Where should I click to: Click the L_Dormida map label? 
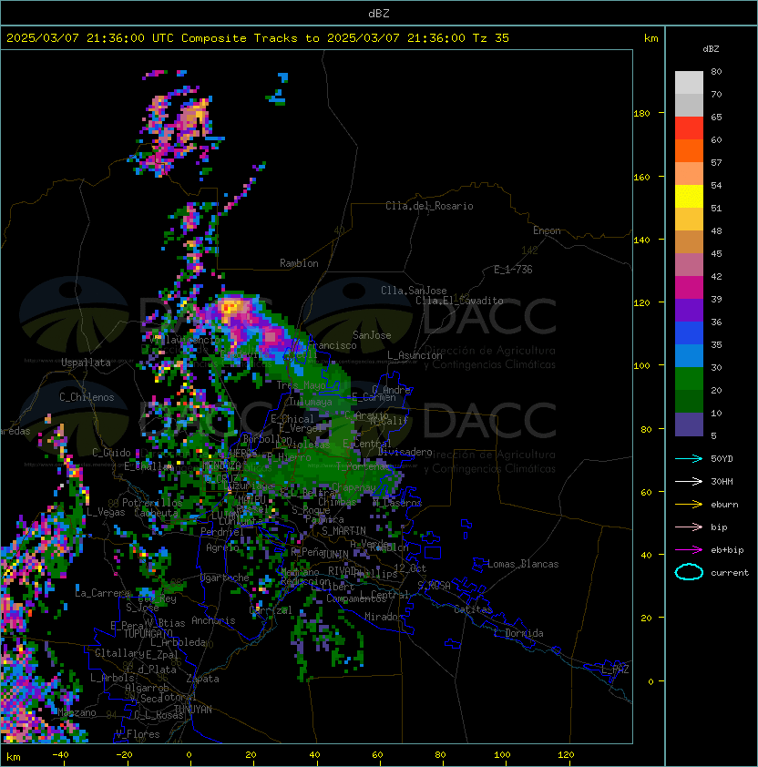point(518,633)
